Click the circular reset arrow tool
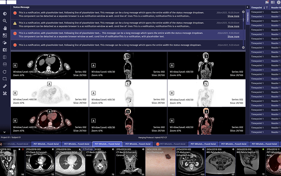This screenshot has height=176, width=281. (5, 72)
